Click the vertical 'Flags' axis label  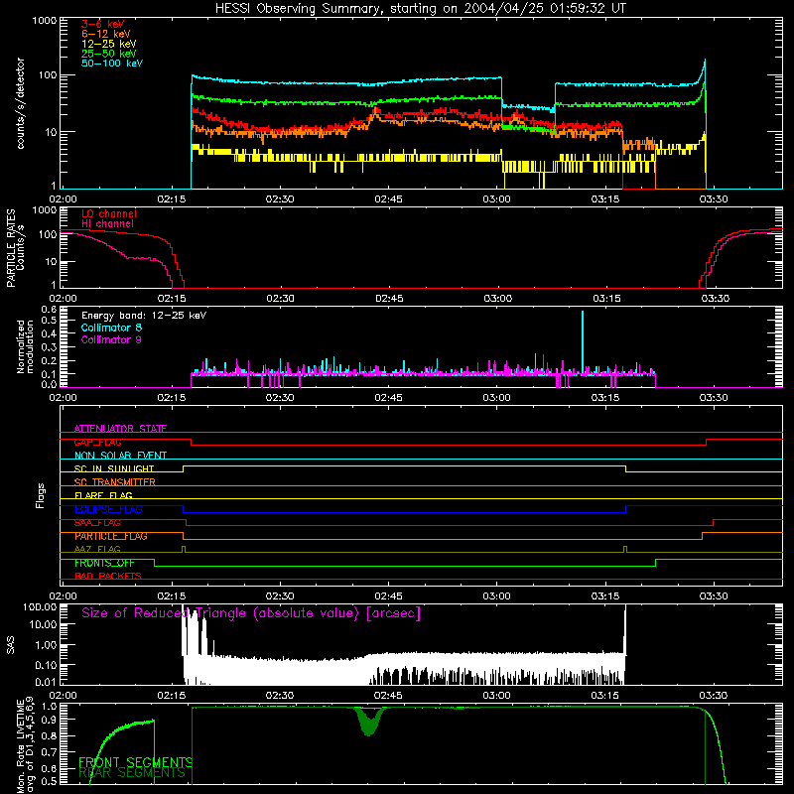point(41,495)
